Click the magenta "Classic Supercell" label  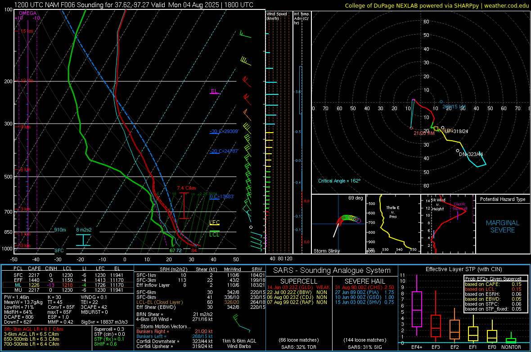click(460, 206)
